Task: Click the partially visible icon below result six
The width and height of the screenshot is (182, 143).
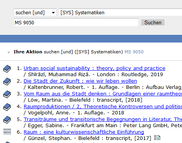Action: 7,142
